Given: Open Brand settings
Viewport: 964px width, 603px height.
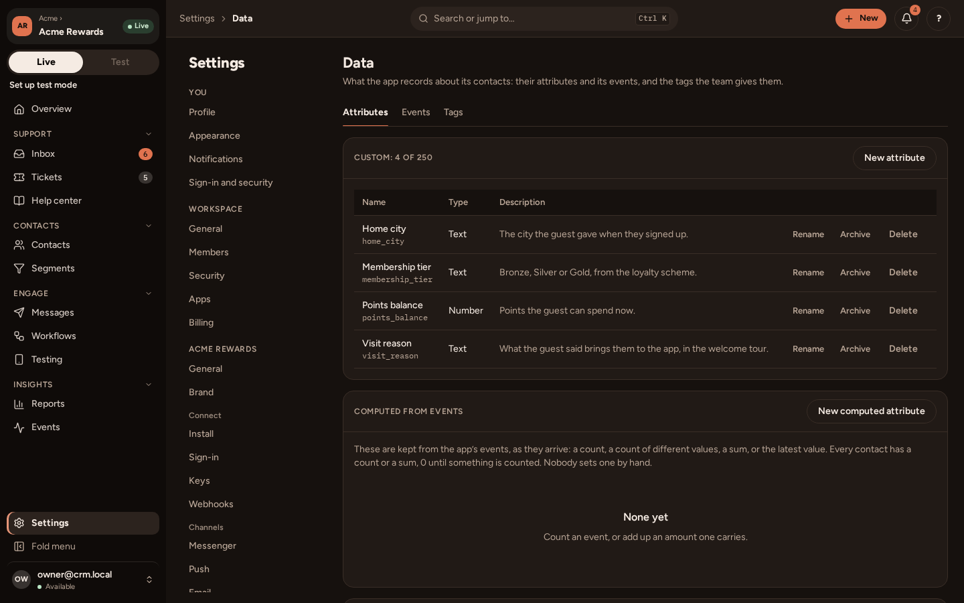Looking at the screenshot, I should [201, 393].
